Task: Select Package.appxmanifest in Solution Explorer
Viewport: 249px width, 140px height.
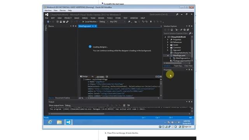Action: click(182, 61)
